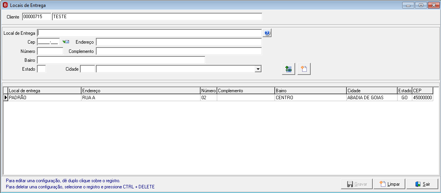Viewport: 441px width, 193px height.
Task: Click the Complemento column header in grid
Action: click(246, 91)
